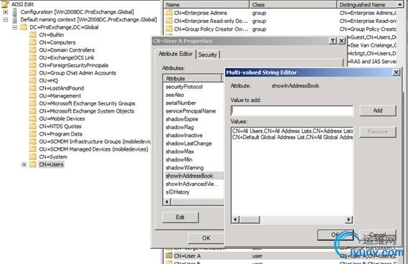This screenshot has height=264, width=408.
Task: Click the OU=SCMDM Managed Devices folder icon
Action: point(33,149)
